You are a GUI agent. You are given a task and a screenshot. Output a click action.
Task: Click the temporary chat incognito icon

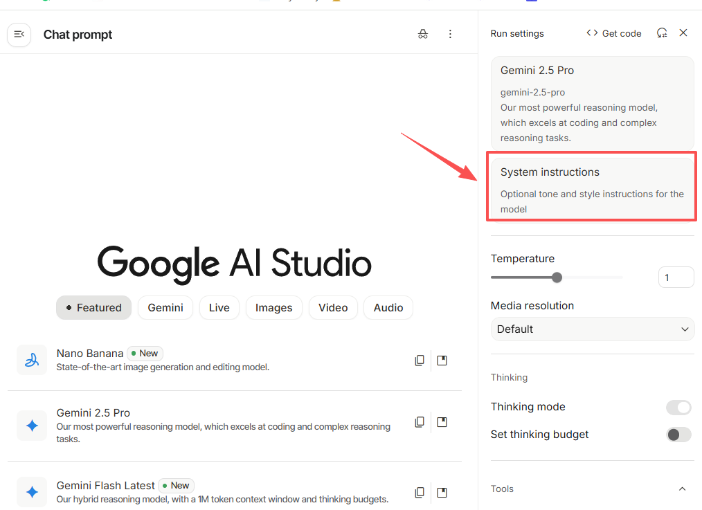tap(423, 34)
